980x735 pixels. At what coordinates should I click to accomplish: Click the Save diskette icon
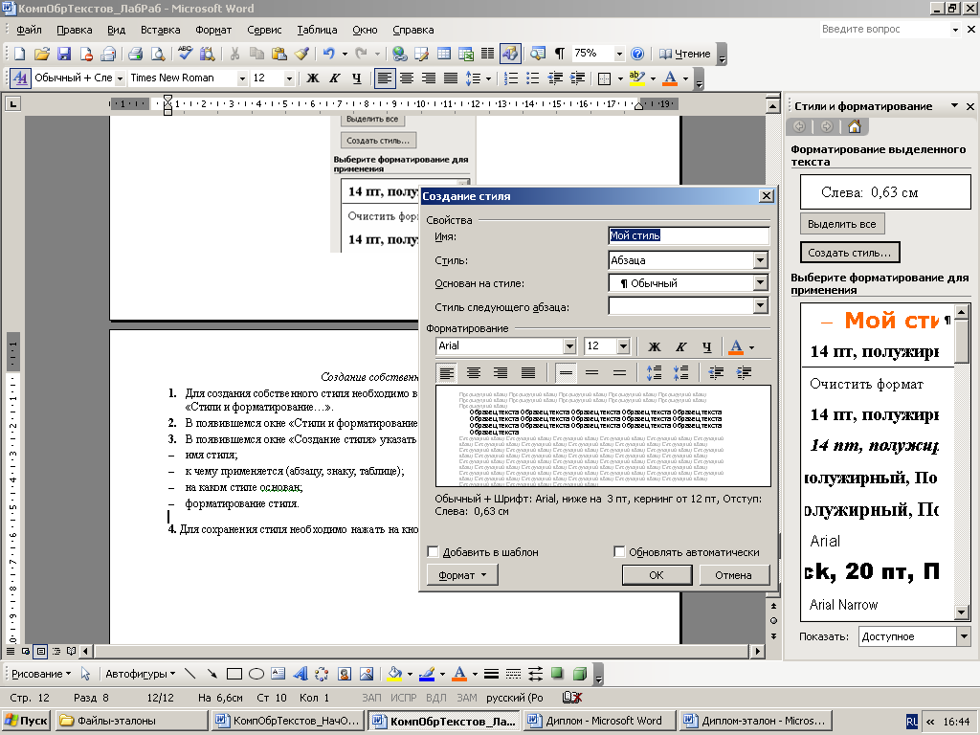[64, 55]
